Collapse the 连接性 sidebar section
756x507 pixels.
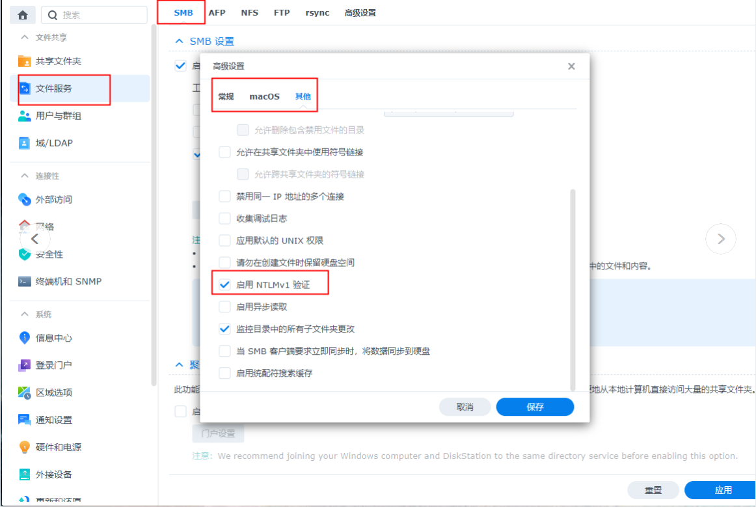point(25,176)
